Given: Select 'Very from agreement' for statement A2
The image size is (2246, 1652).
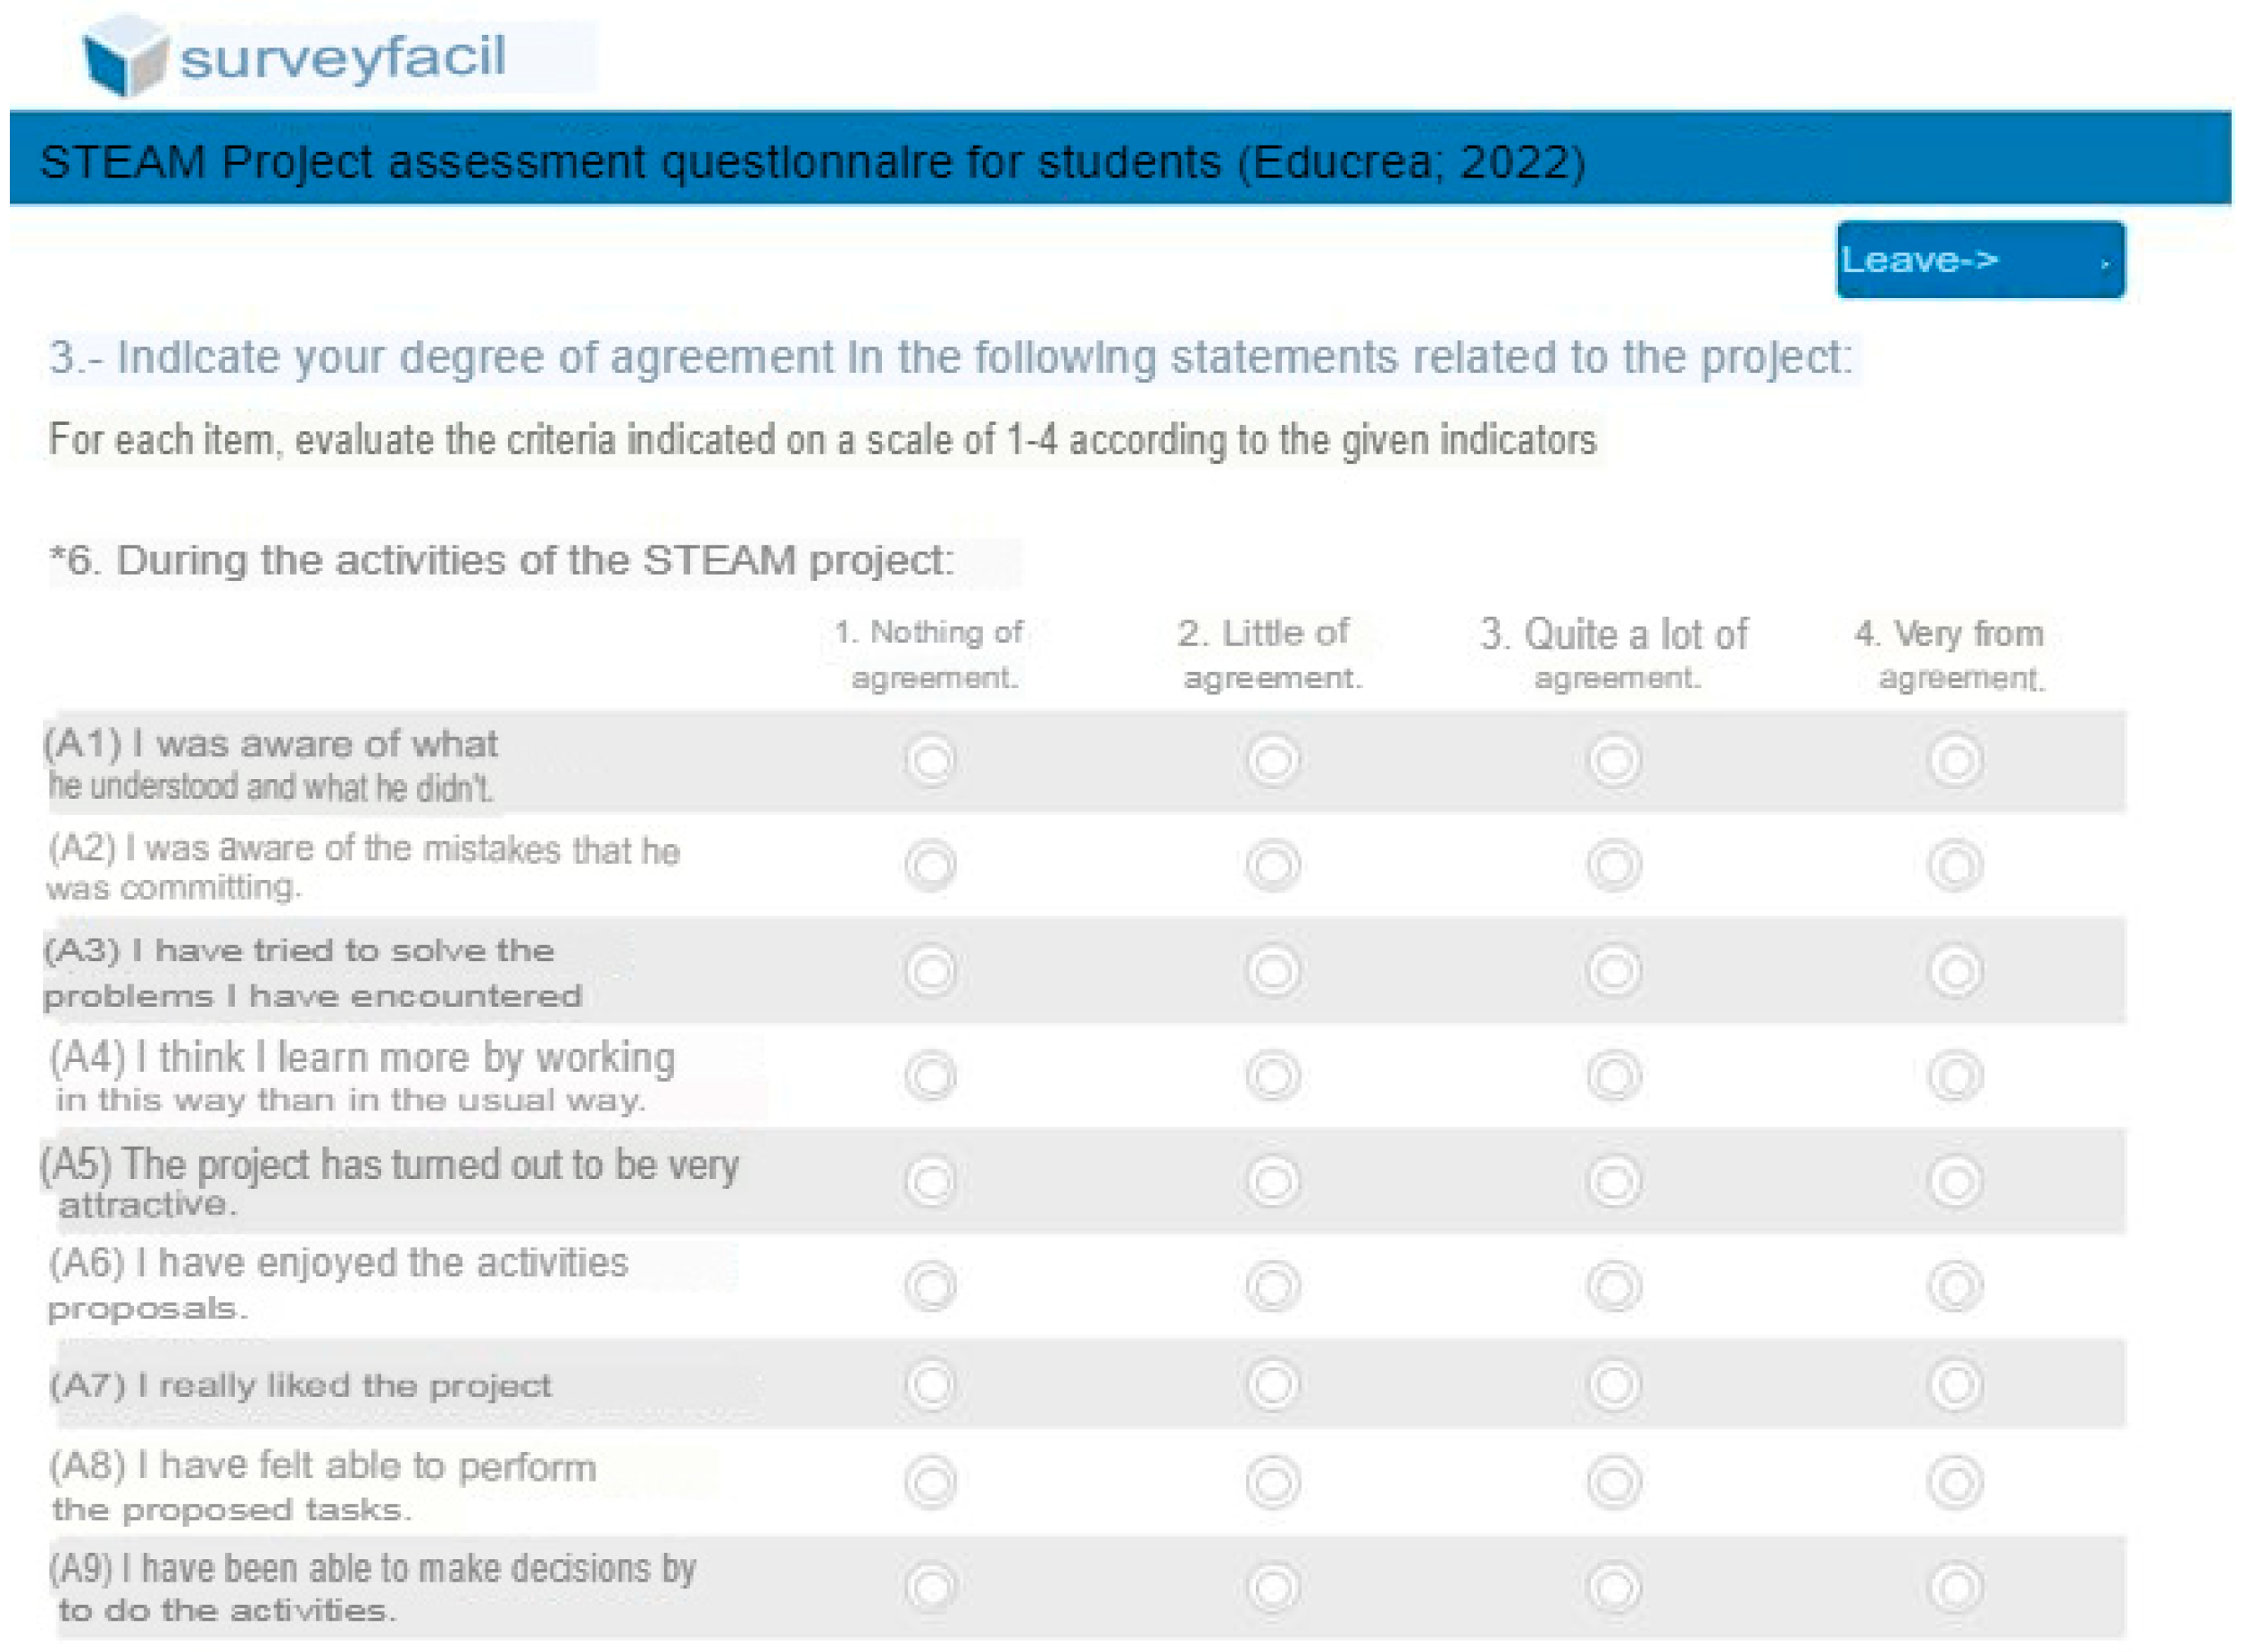Looking at the screenshot, I should click(1955, 865).
